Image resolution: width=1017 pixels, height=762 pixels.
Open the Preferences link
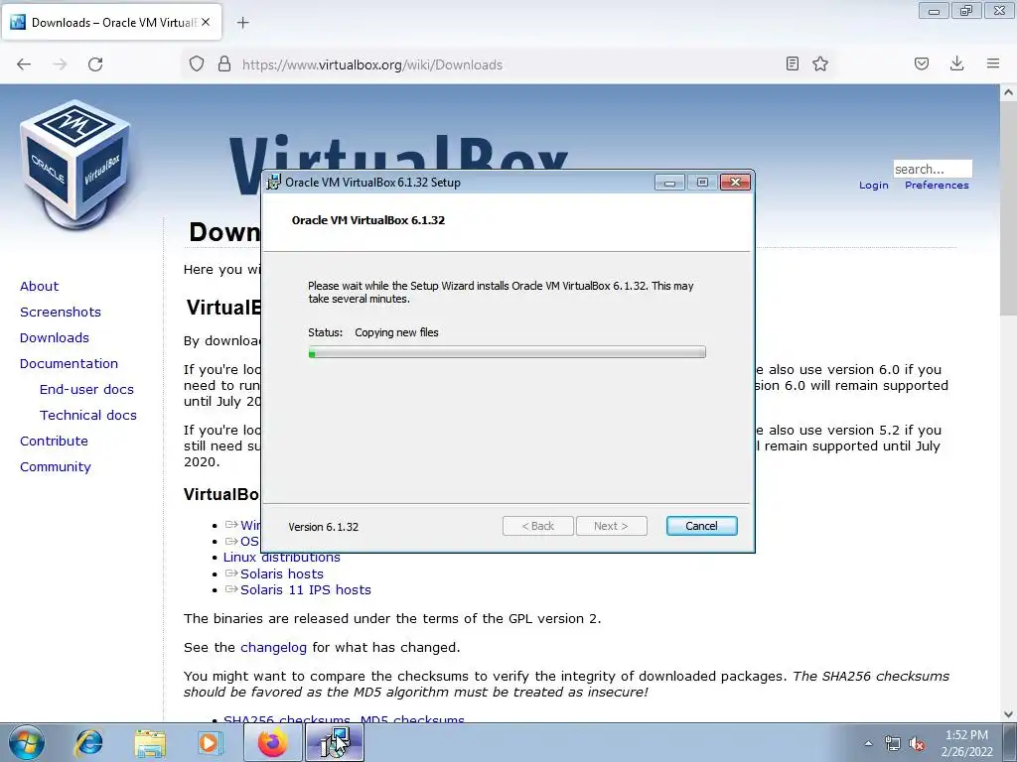(937, 186)
